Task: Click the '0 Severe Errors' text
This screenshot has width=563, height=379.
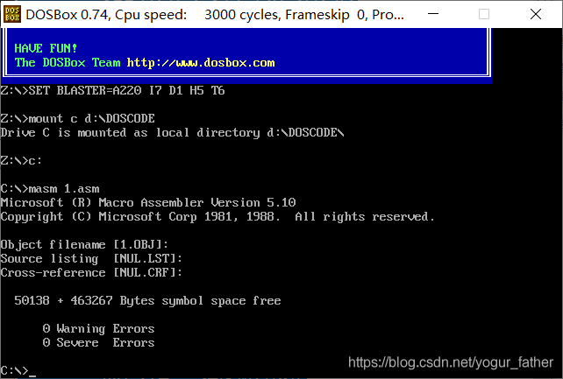Action: pos(98,342)
